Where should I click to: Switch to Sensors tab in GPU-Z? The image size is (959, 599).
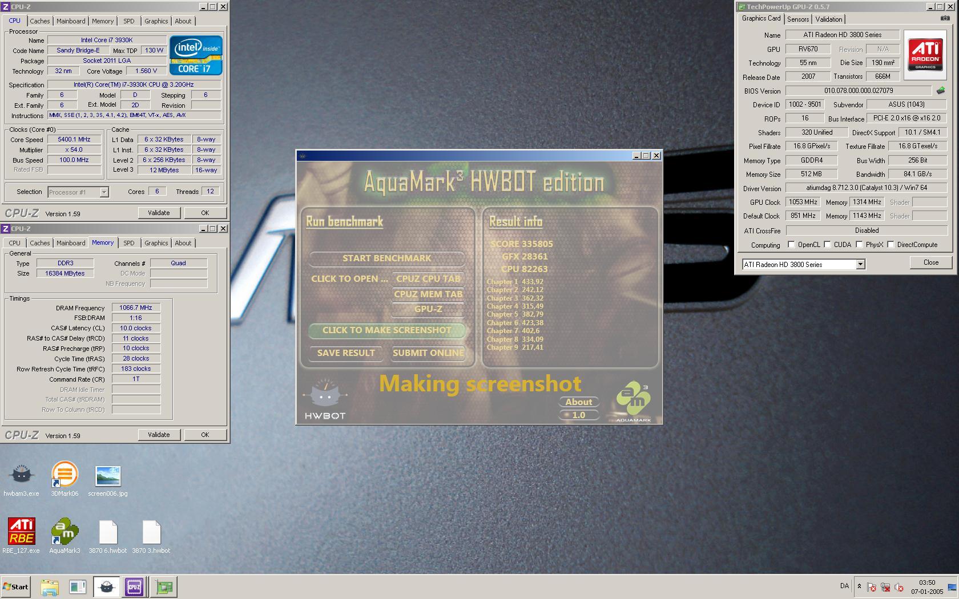pos(798,19)
